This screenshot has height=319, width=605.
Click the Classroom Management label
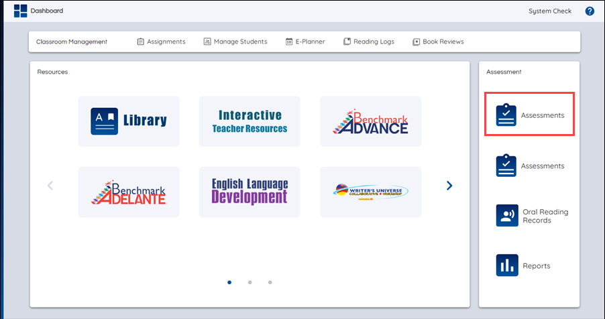(72, 42)
